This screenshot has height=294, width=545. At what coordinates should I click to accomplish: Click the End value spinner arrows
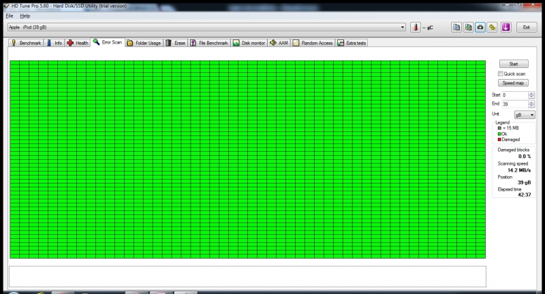(531, 104)
